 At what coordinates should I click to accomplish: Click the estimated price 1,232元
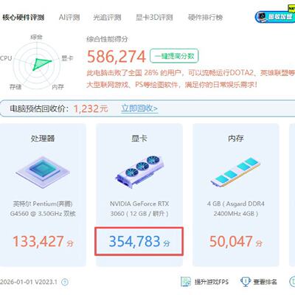[x=91, y=108]
